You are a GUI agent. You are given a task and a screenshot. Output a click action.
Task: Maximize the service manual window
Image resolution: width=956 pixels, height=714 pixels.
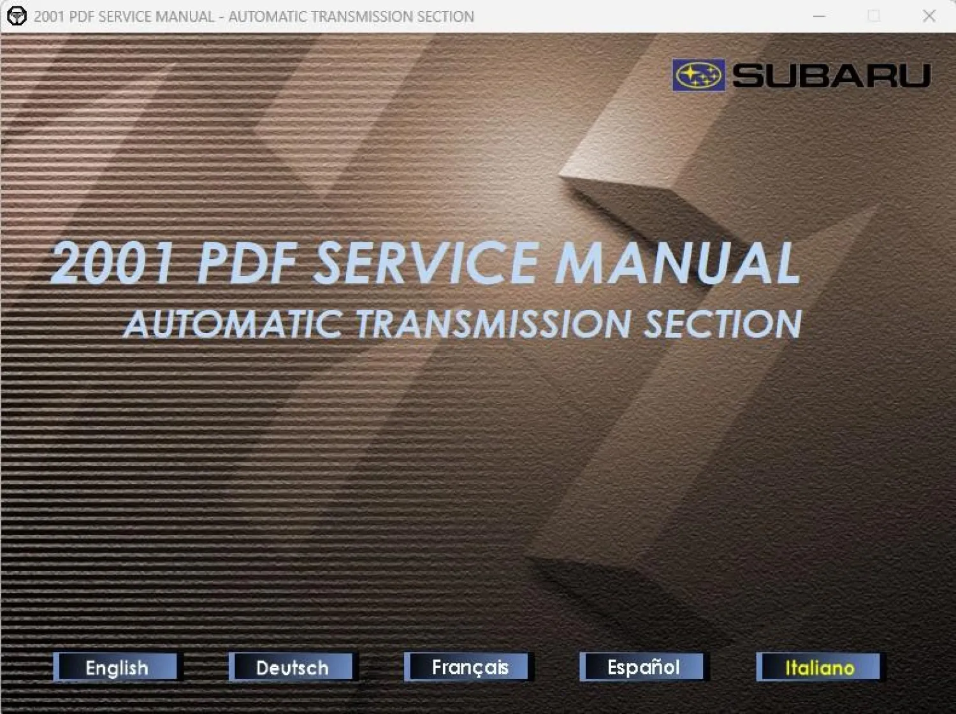[874, 16]
